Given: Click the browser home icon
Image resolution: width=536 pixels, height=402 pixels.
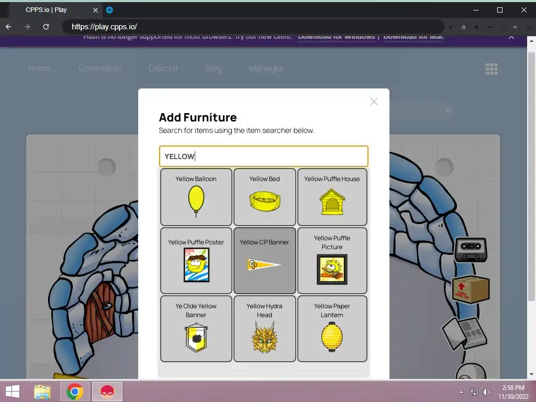Looking at the screenshot, I should pos(464,27).
